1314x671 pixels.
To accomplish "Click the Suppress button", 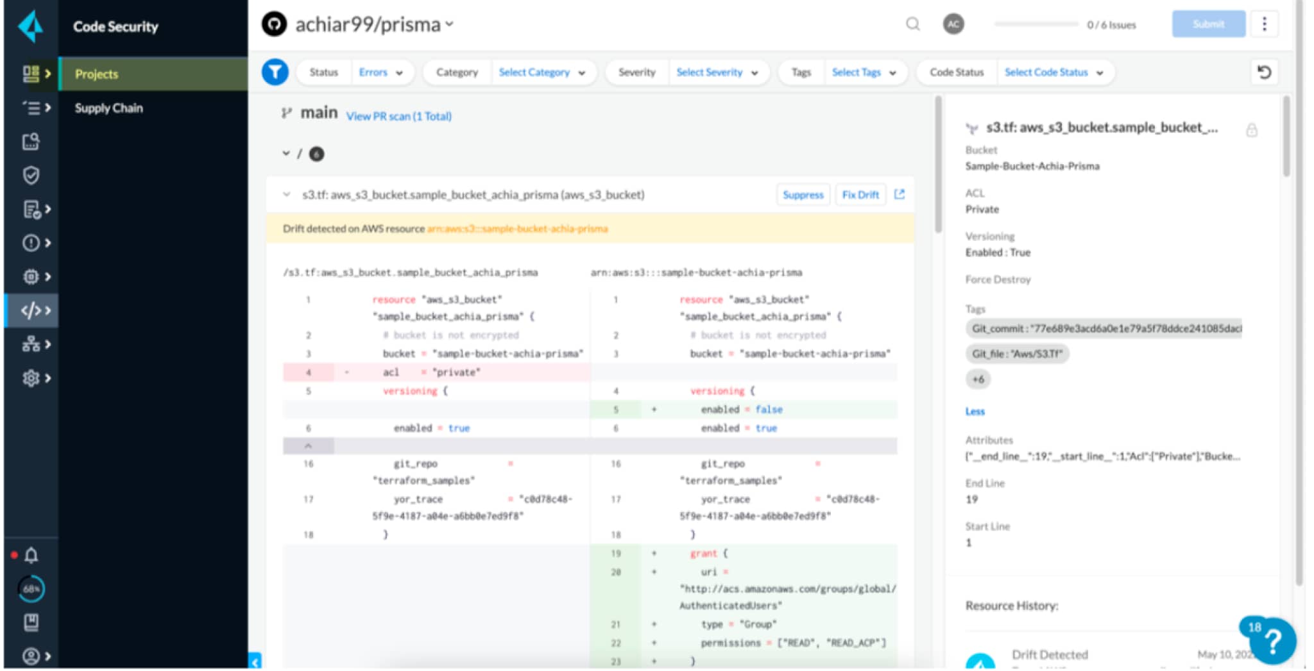I will [x=803, y=194].
